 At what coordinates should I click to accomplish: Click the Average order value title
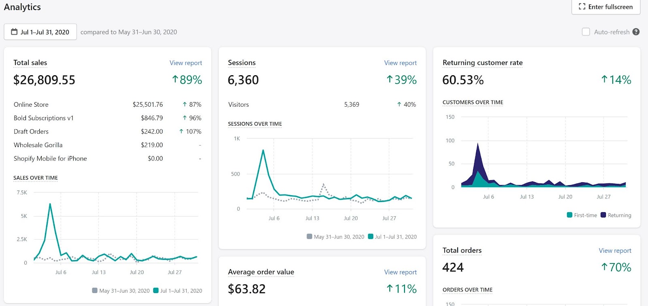(x=261, y=272)
